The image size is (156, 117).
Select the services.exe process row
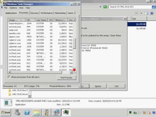pos(40,27)
